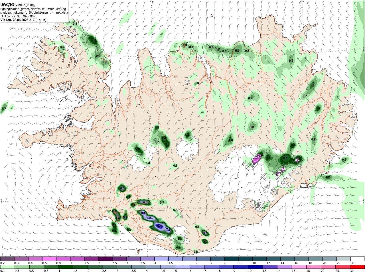The height and width of the screenshot is (273, 365).
Task: Click the pink upper legend swatch between 0.5 and 0.8
Action: pos(50,259)
